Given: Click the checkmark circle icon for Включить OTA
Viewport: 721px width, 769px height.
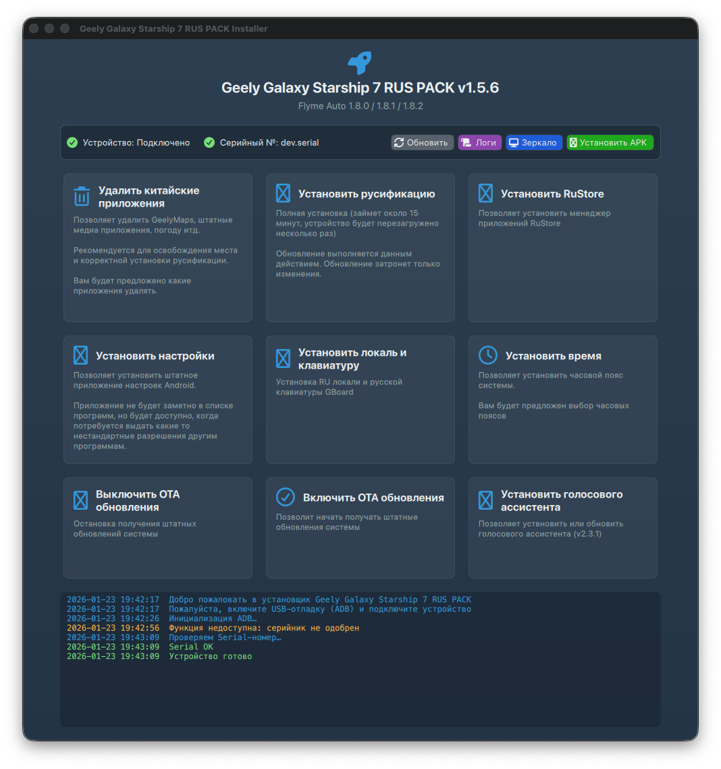Looking at the screenshot, I should (286, 497).
